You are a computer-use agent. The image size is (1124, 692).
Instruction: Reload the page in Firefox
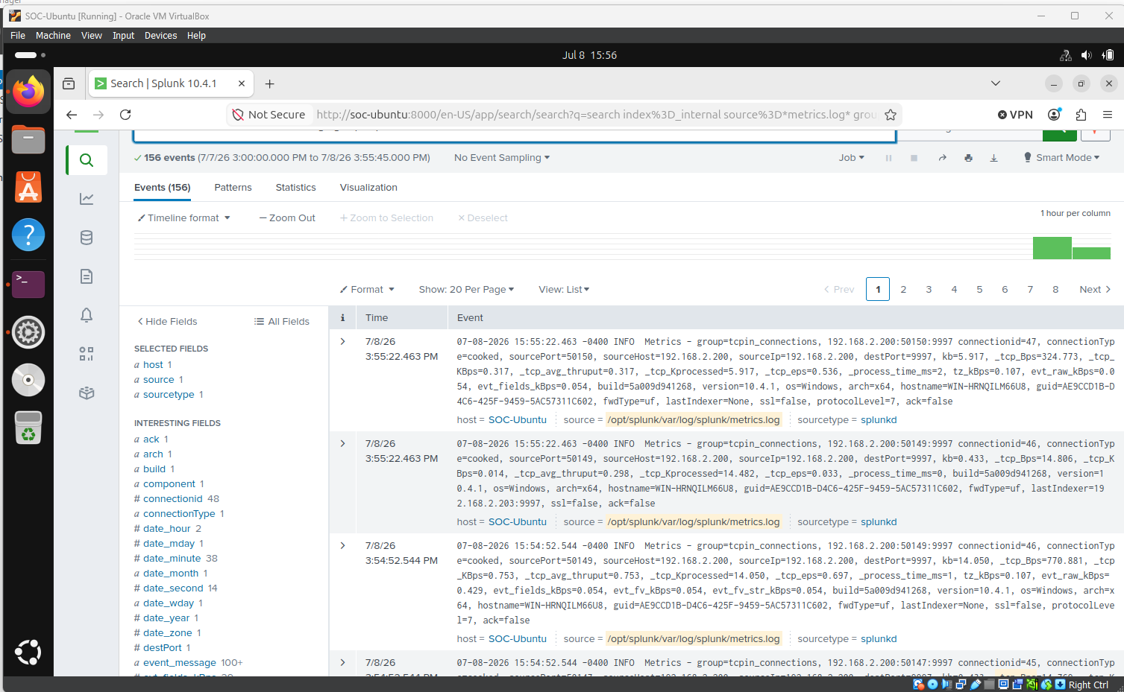coord(125,115)
